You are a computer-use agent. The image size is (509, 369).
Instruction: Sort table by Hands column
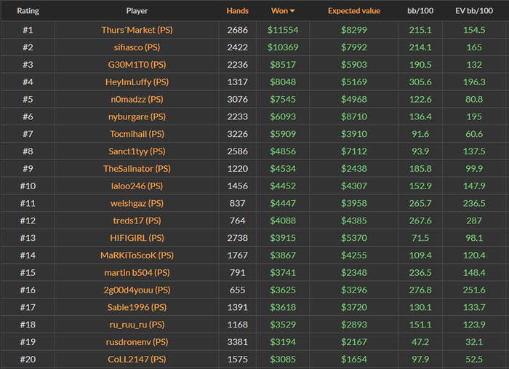pos(237,11)
